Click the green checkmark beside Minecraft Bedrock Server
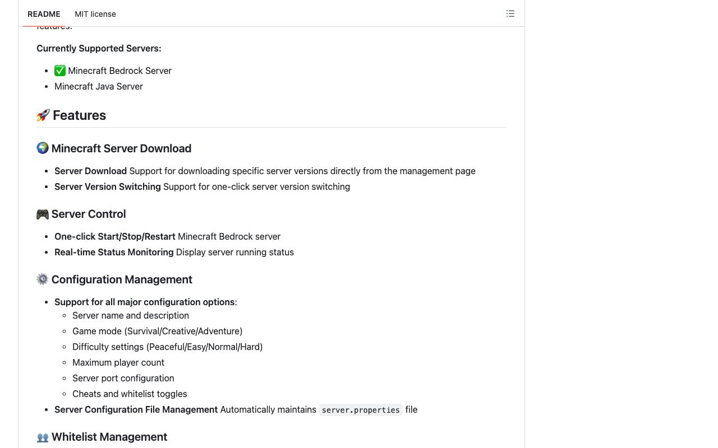The height and width of the screenshot is (448, 718). click(x=60, y=71)
